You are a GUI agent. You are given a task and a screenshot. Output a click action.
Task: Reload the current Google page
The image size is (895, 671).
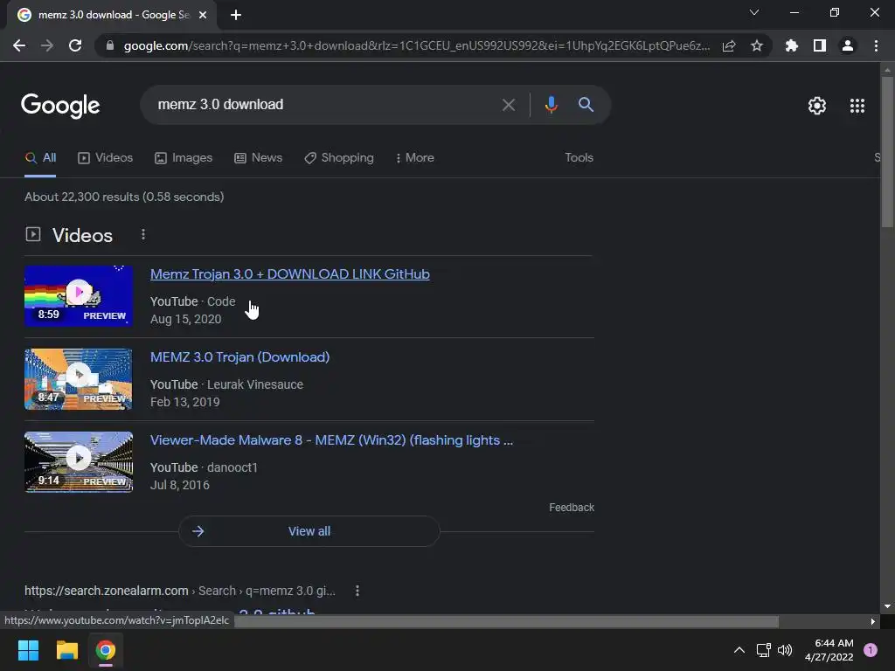[x=75, y=45]
